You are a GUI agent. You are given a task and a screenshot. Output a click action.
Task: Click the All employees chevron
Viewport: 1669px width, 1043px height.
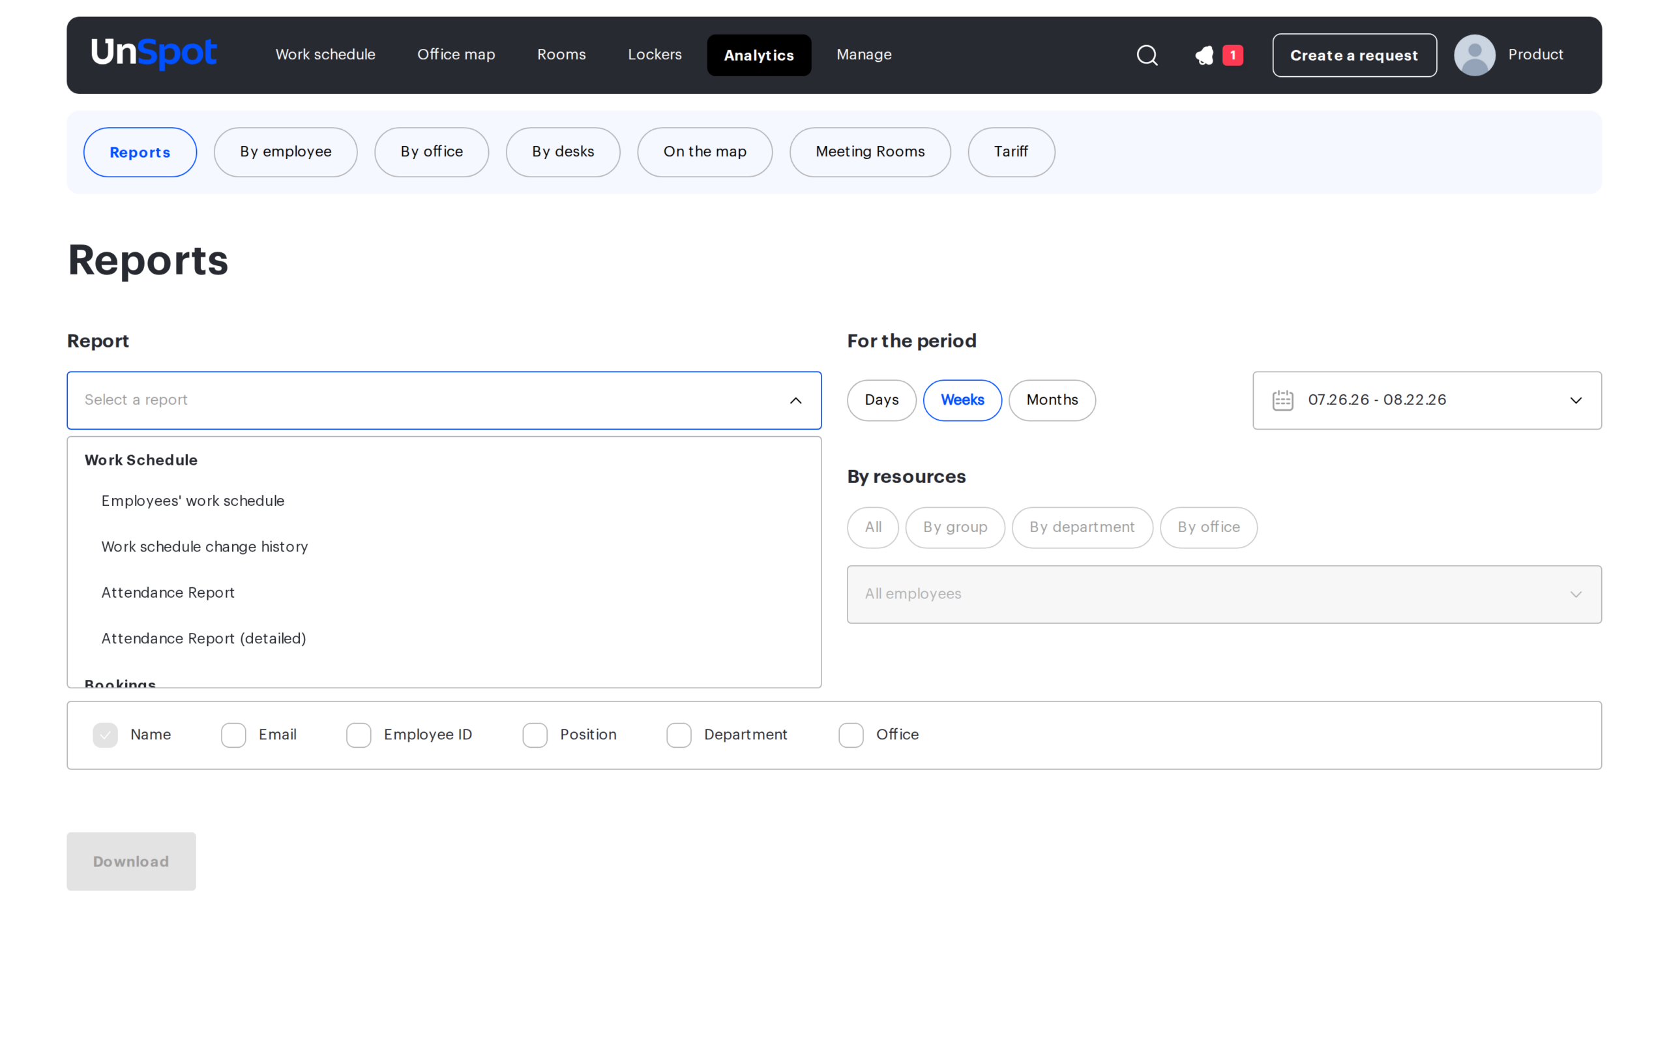tap(1576, 595)
